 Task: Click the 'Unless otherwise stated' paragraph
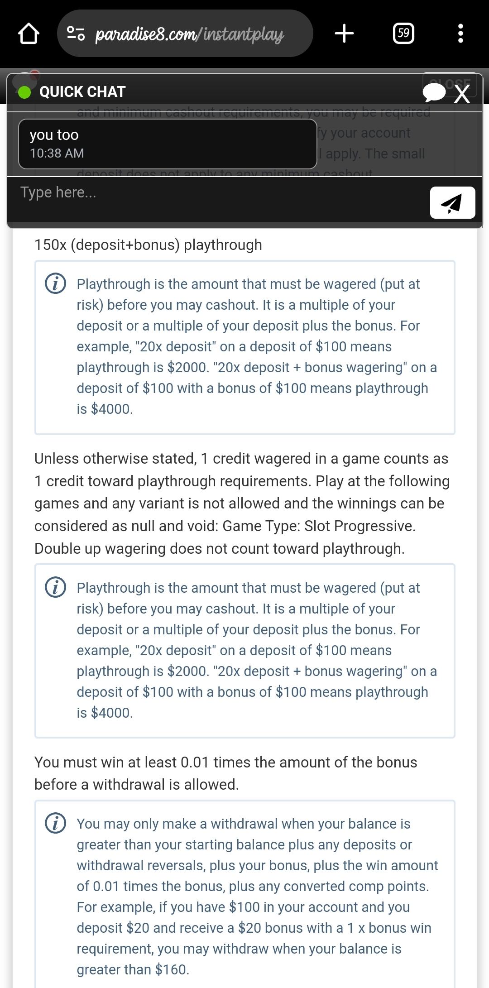tap(242, 503)
